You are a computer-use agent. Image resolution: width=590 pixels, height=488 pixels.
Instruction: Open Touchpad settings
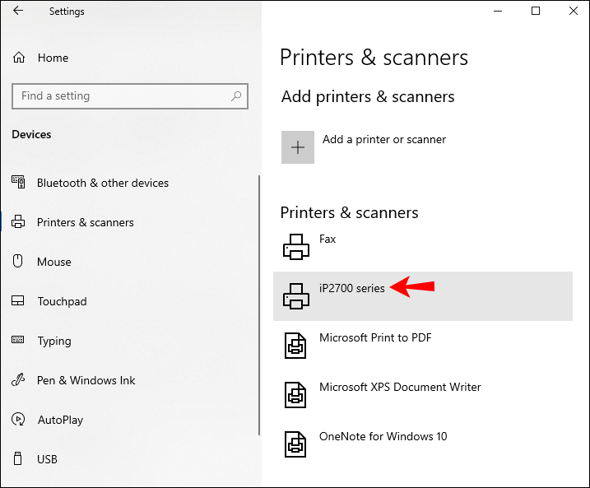(62, 301)
